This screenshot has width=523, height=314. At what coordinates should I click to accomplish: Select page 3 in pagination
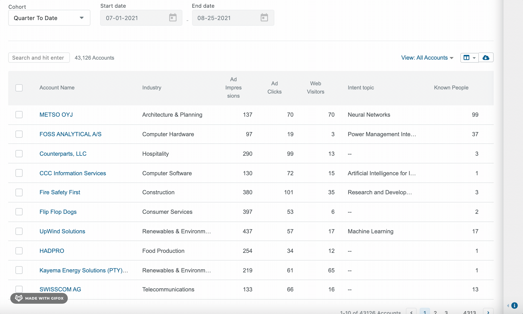click(446, 312)
